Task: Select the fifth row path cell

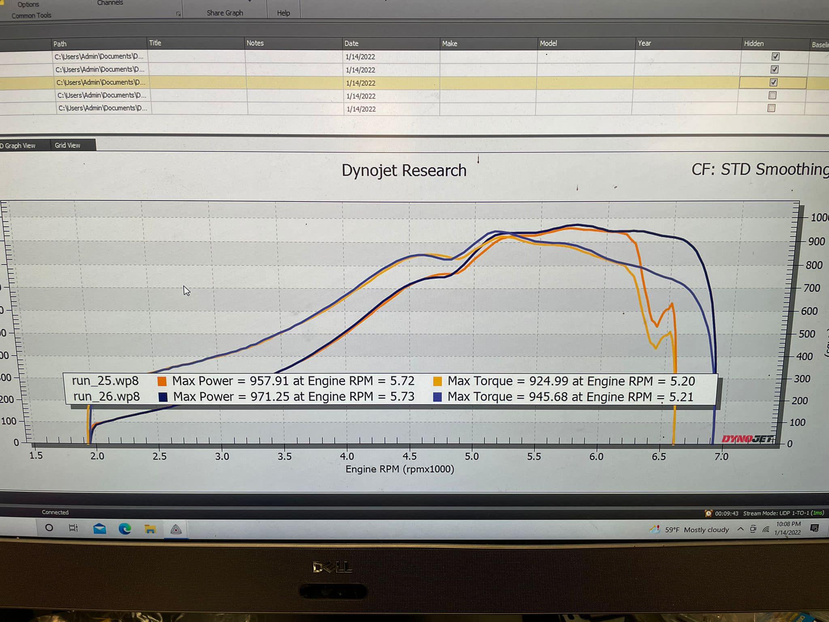Action: [x=103, y=108]
